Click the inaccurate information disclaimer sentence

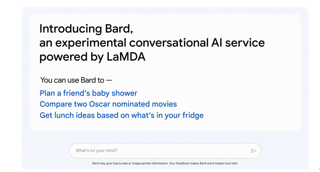coord(129,163)
